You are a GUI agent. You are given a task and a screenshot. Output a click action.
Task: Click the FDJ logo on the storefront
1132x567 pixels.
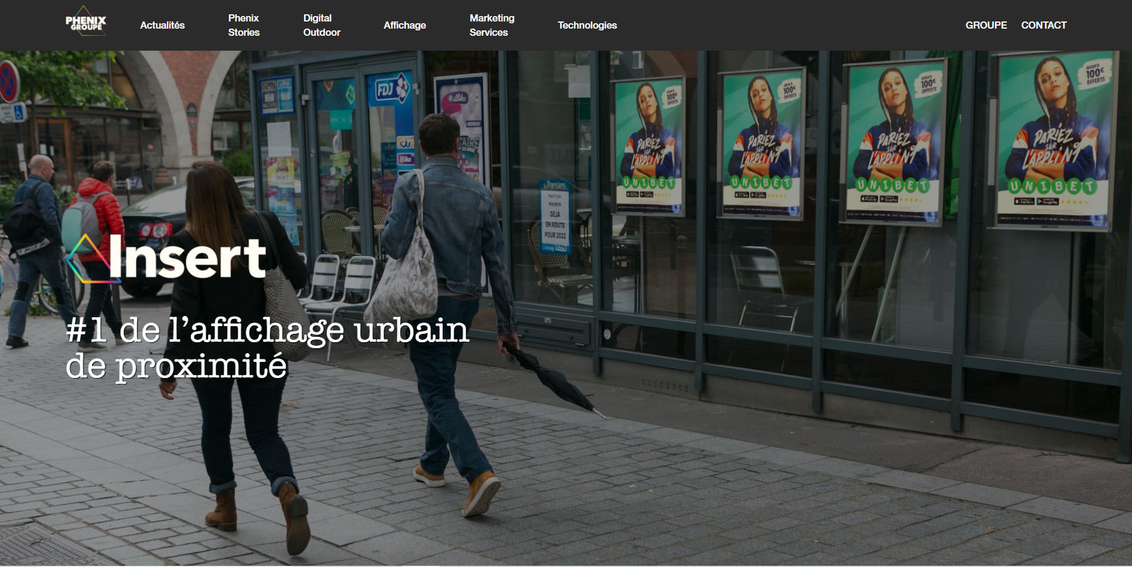390,89
